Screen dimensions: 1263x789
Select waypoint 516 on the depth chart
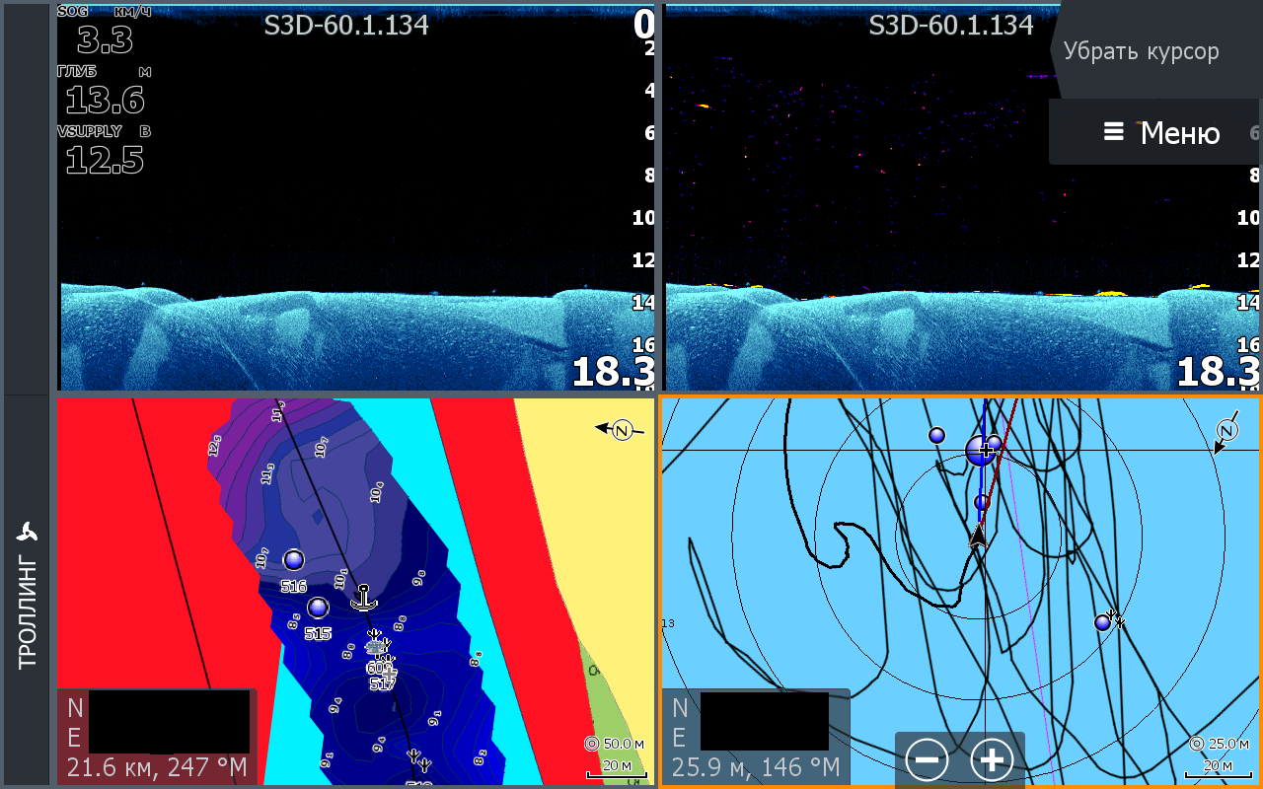[293, 560]
